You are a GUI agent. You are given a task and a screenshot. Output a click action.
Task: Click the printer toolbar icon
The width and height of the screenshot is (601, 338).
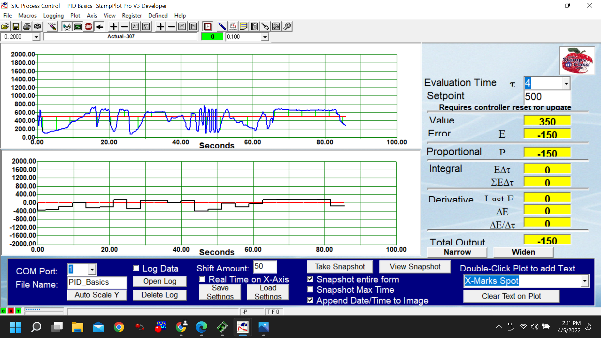pos(27,27)
